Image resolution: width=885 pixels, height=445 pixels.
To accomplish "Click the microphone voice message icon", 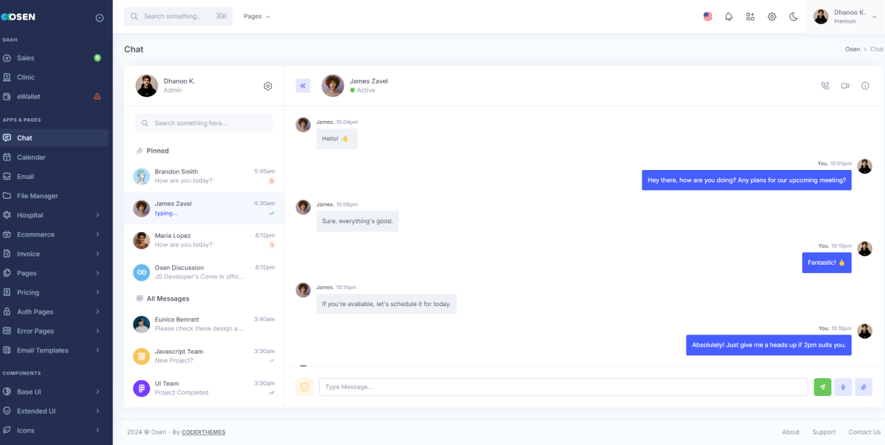I will pyautogui.click(x=843, y=387).
